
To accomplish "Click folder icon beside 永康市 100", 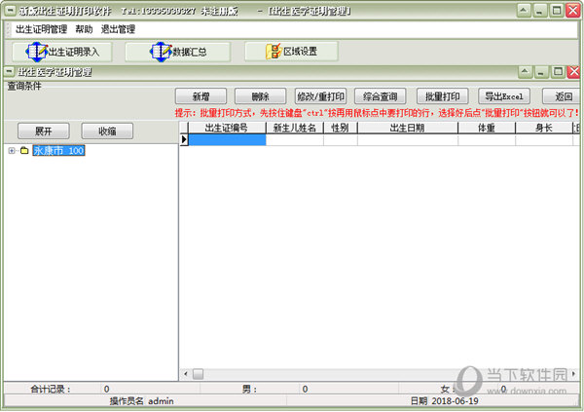I will [x=24, y=151].
